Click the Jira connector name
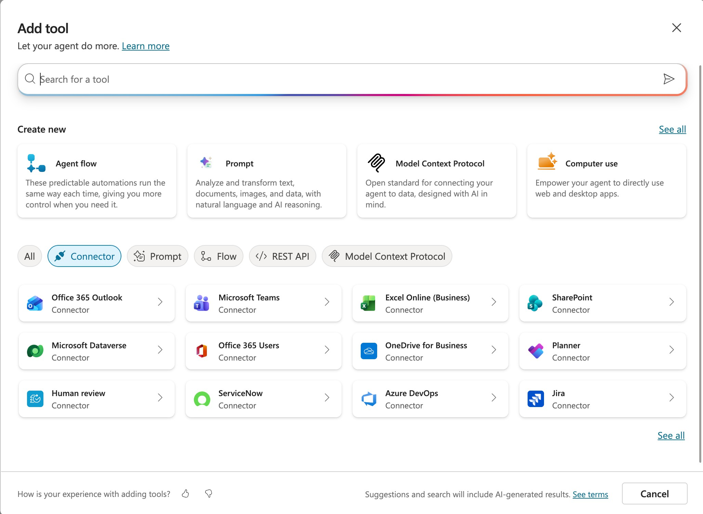 point(558,393)
